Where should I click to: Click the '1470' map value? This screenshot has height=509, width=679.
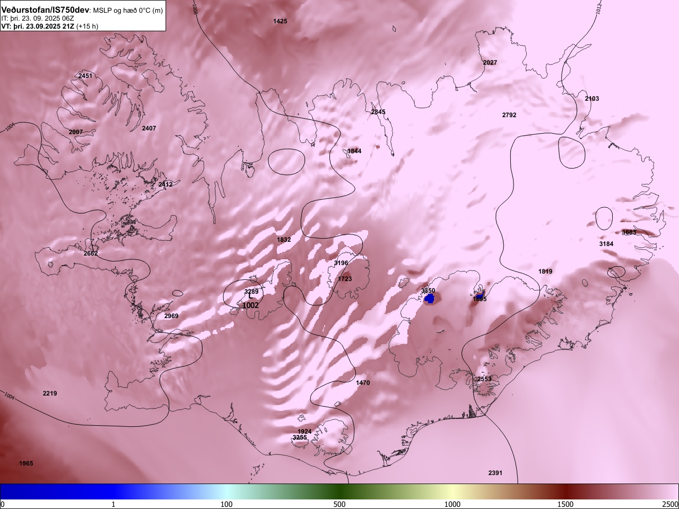[363, 383]
